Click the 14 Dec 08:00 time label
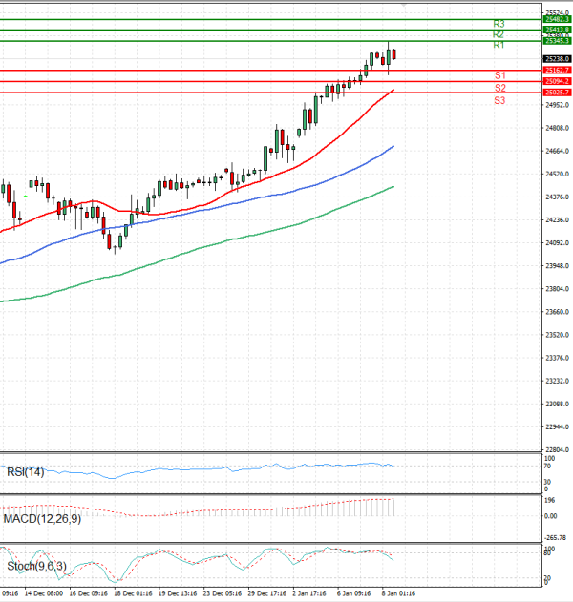The image size is (573, 602). click(x=44, y=592)
